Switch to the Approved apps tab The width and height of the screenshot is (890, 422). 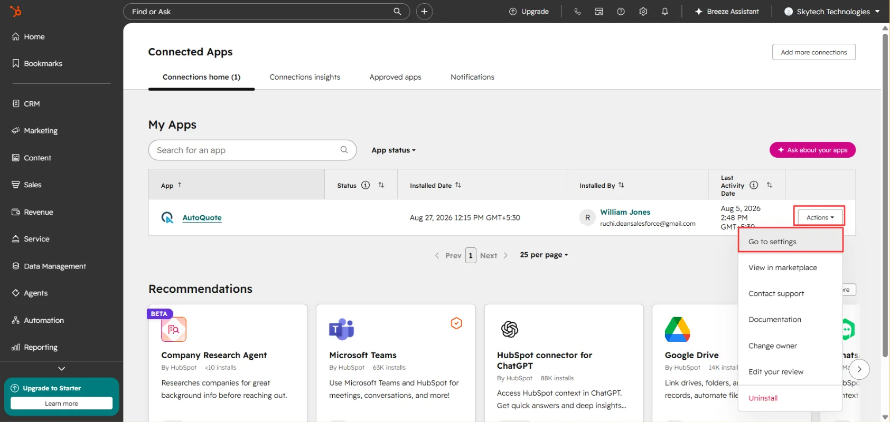click(x=395, y=77)
